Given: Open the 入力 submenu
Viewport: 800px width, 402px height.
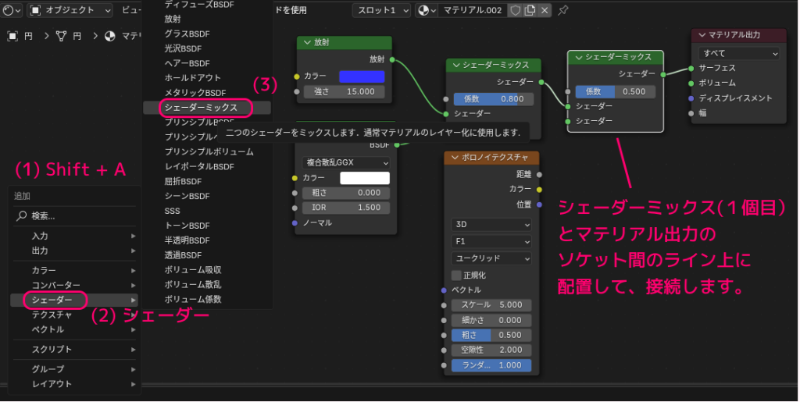Looking at the screenshot, I should pyautogui.click(x=74, y=236).
